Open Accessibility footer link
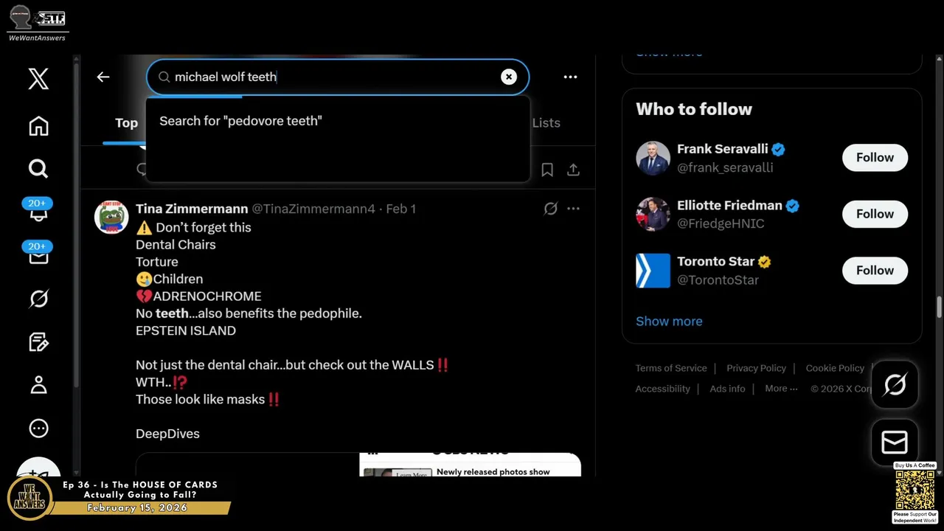 click(663, 389)
